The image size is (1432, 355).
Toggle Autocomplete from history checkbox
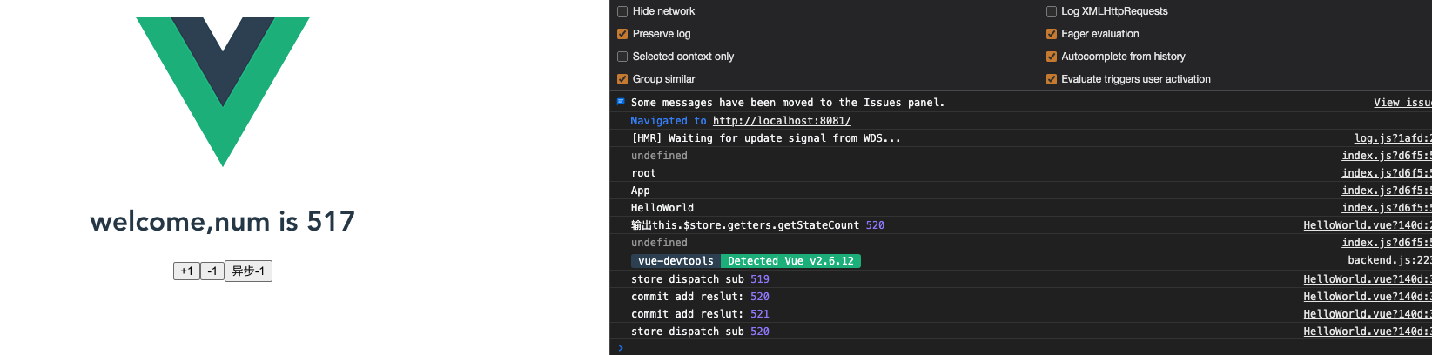[1052, 57]
